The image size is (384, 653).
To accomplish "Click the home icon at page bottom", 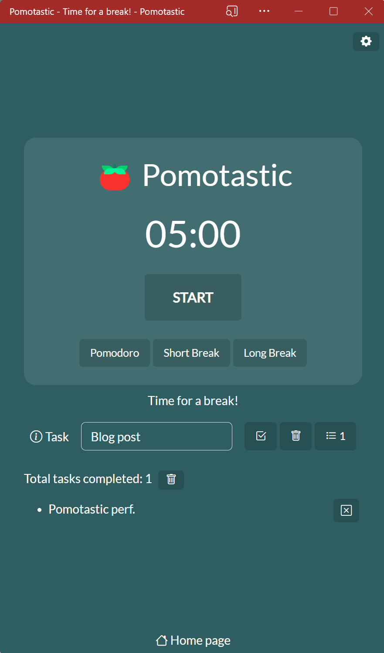I will [x=161, y=639].
